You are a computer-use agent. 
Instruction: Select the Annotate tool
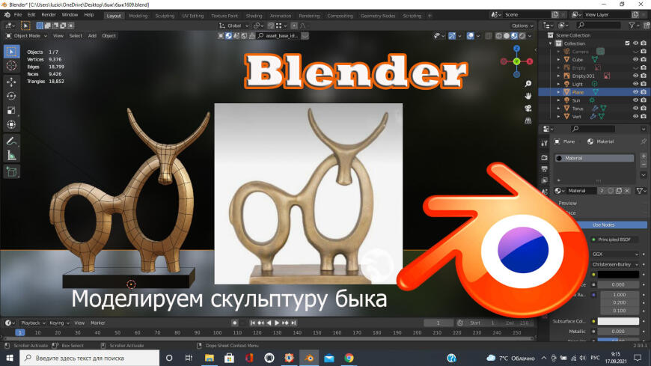click(11, 141)
